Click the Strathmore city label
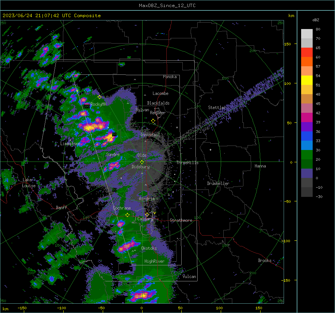Screen dimensions: 335x313 point(181,220)
